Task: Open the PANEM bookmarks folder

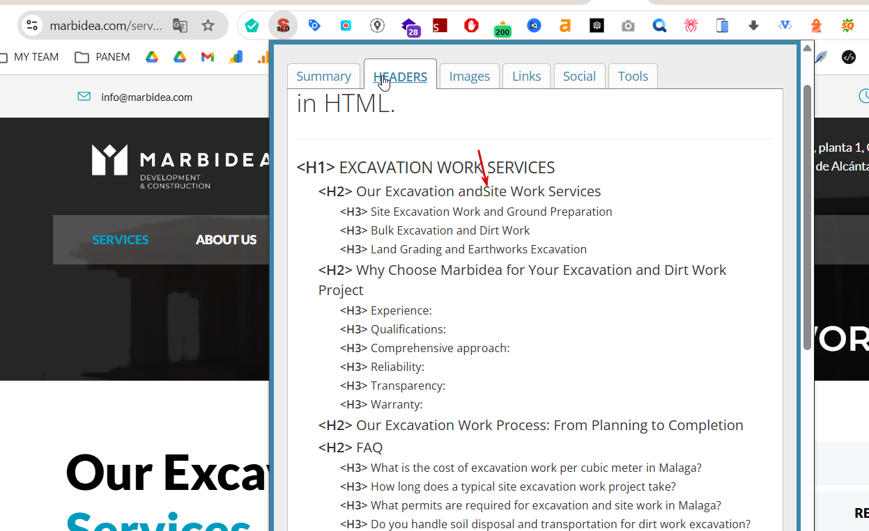Action: pyautogui.click(x=102, y=57)
